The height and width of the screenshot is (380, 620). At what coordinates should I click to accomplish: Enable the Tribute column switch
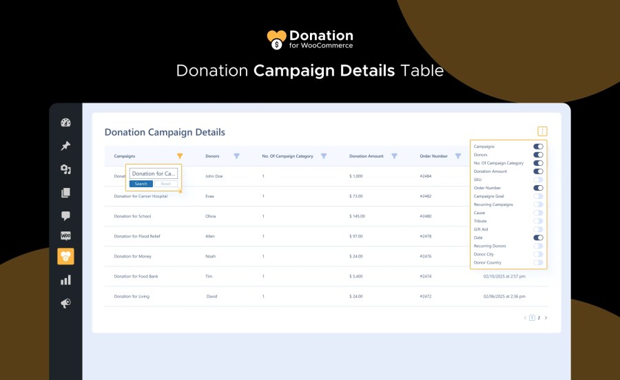[538, 221]
